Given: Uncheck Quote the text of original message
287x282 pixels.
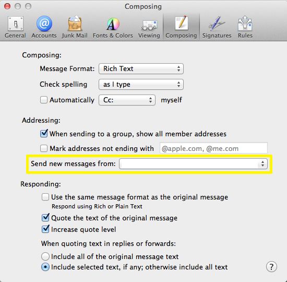Looking at the screenshot, I should (x=45, y=217).
